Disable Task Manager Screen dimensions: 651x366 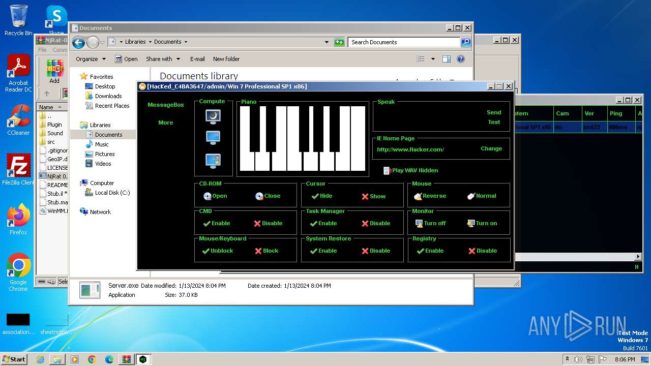pyautogui.click(x=376, y=223)
